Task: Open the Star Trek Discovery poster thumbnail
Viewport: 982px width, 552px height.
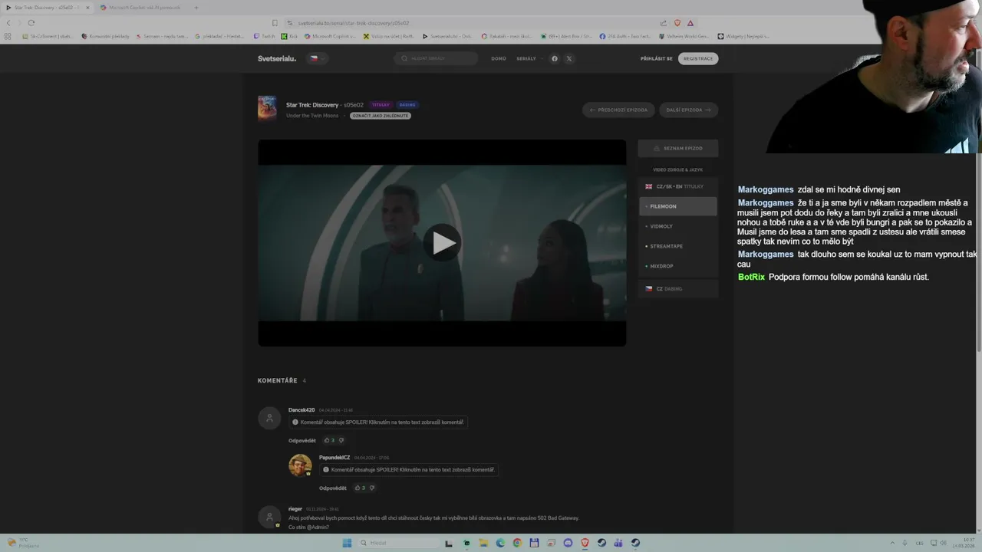Action: 267,108
